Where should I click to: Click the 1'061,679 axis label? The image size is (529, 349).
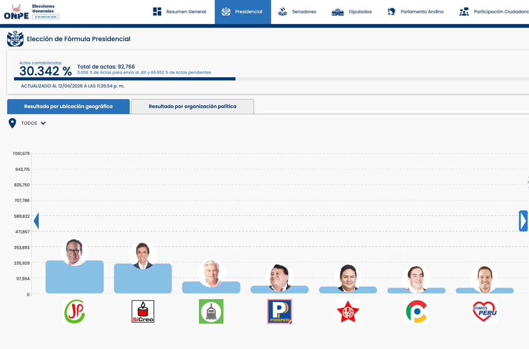(x=21, y=154)
